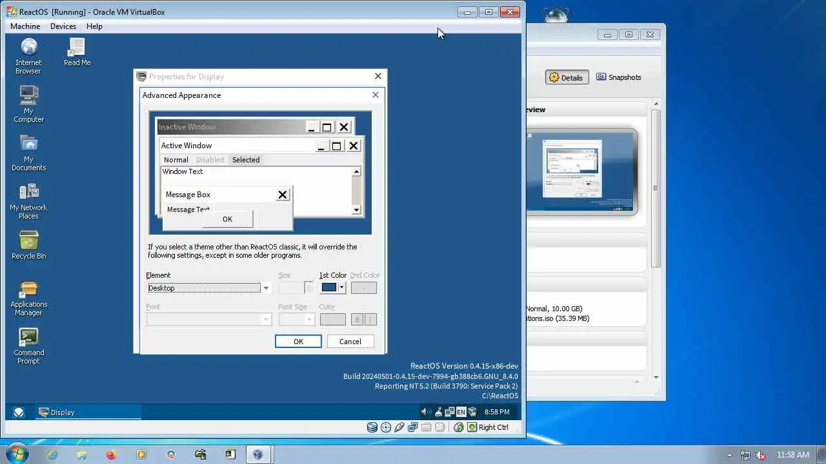Click the Details button in VirtualBox Manager
The width and height of the screenshot is (826, 464).
566,77
